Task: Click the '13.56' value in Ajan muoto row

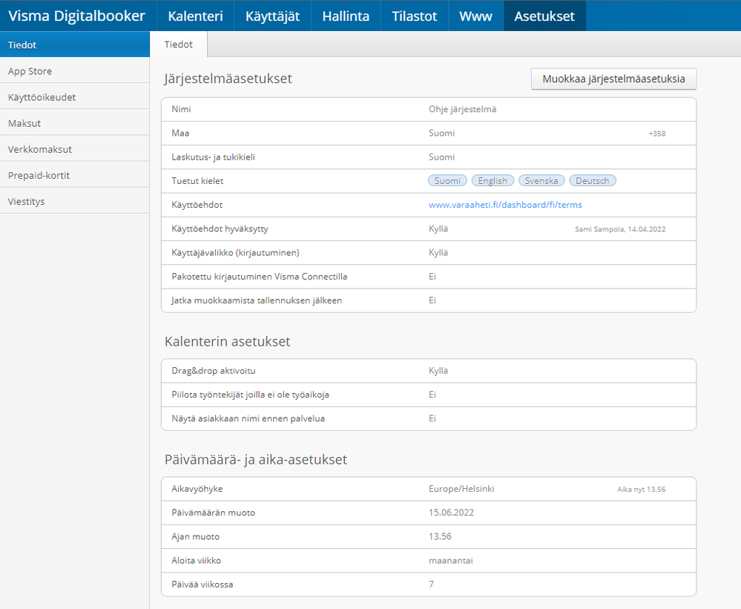Action: pyautogui.click(x=440, y=536)
